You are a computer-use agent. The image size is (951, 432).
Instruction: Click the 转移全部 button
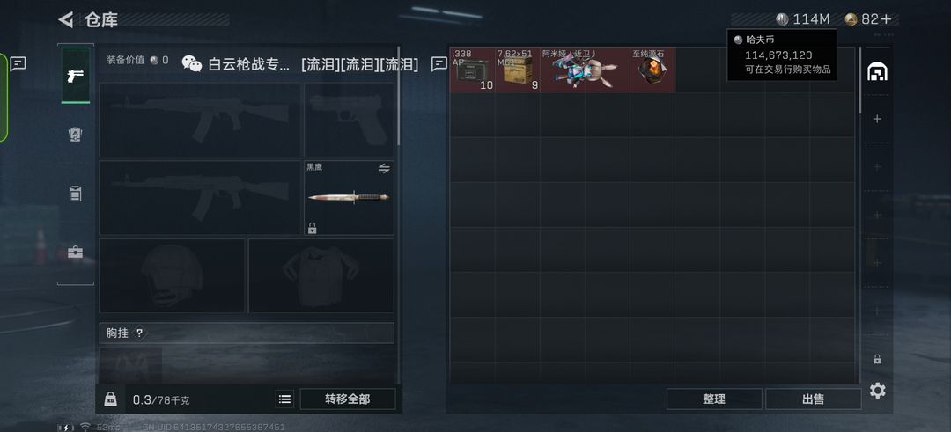click(x=348, y=399)
